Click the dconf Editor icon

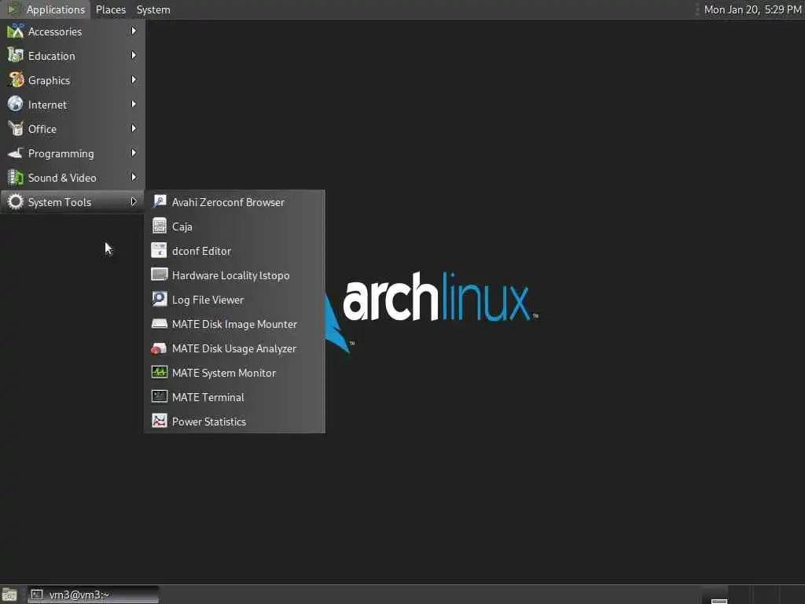tap(159, 251)
